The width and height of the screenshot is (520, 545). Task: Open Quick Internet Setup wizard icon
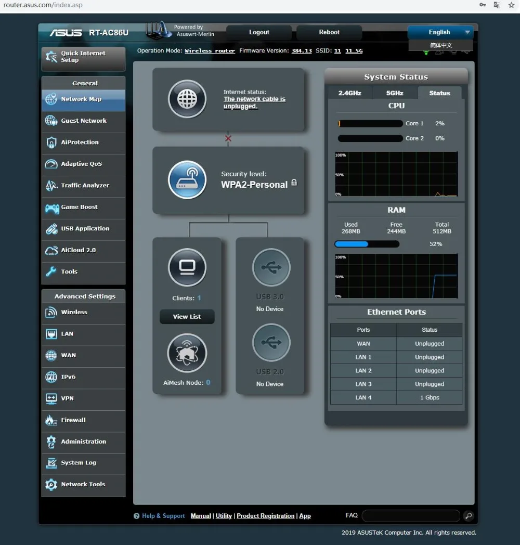51,57
